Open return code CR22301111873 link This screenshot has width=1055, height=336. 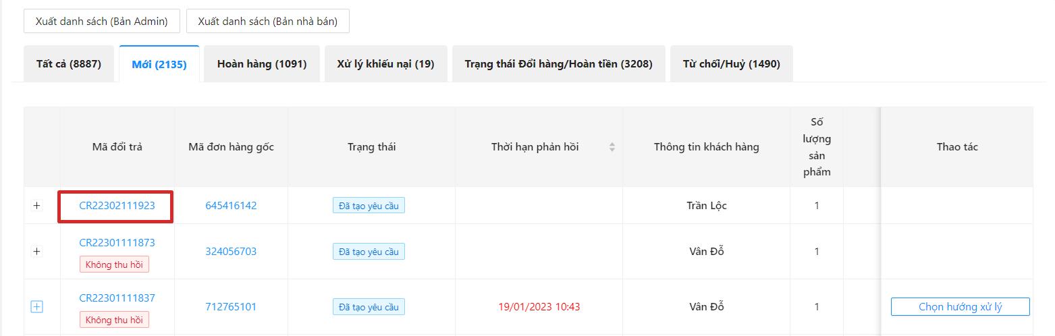click(117, 242)
